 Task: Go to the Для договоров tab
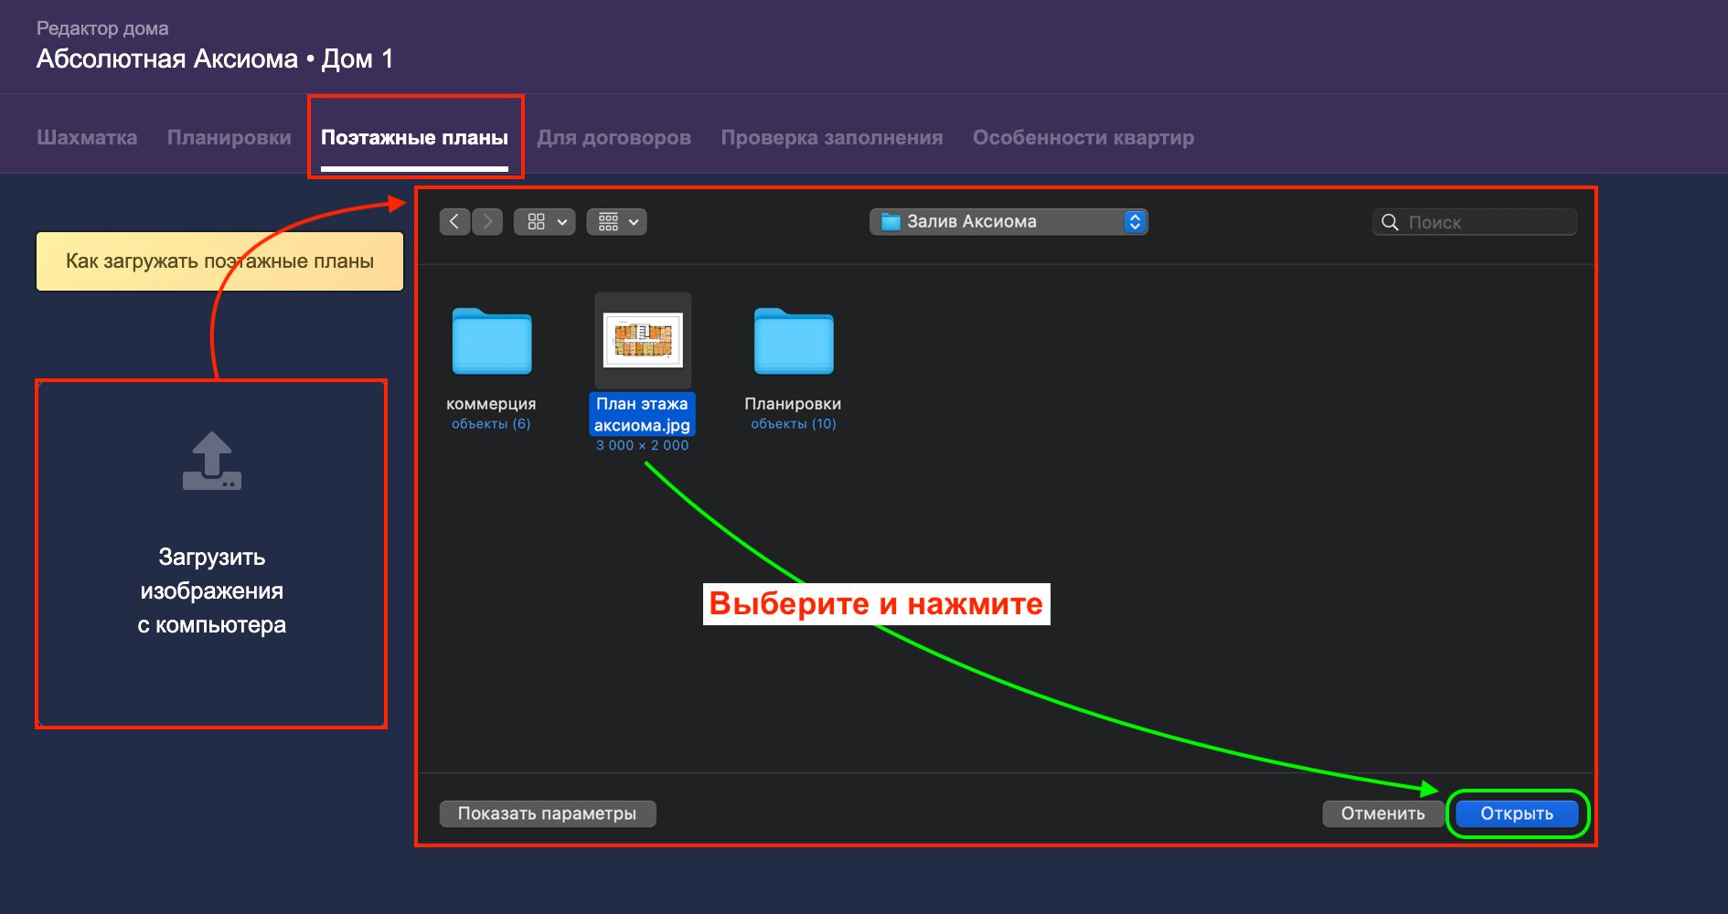pyautogui.click(x=613, y=137)
